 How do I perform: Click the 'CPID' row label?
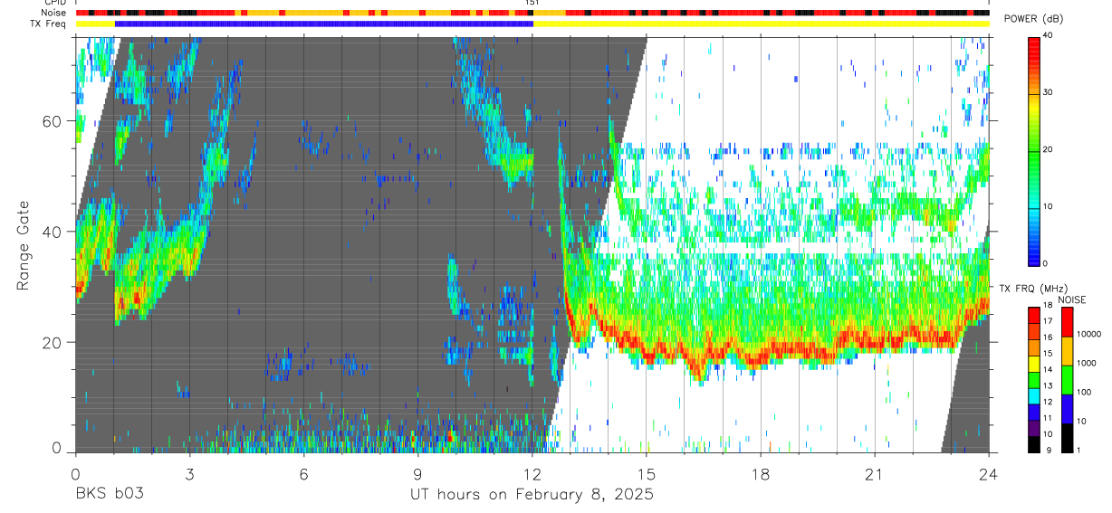pyautogui.click(x=53, y=4)
